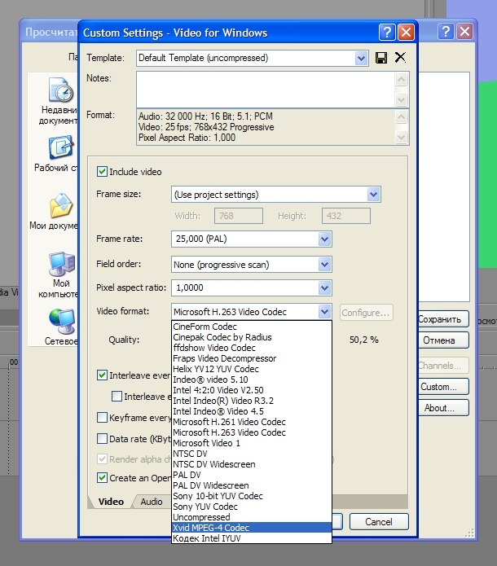This screenshot has width=497, height=566.
Task: Select Uncompressed video format
Action: [252, 517]
